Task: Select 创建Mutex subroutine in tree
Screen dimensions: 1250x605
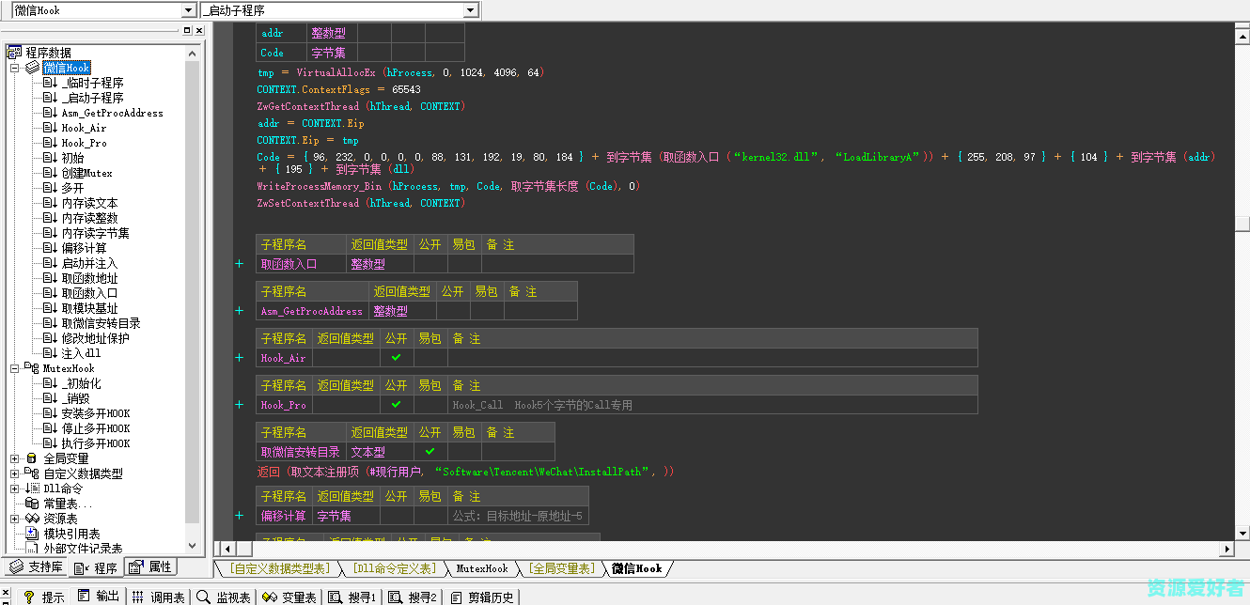Action: click(x=86, y=173)
